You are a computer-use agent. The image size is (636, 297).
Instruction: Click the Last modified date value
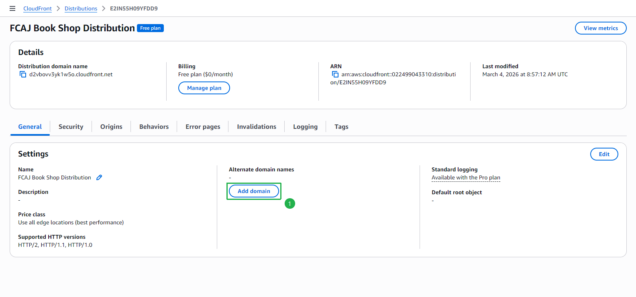525,74
